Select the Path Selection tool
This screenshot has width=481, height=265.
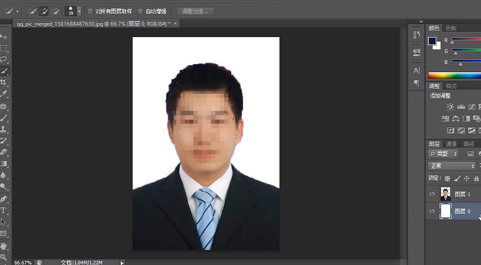(x=4, y=222)
